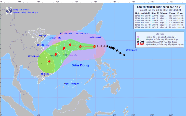Click the '975 mb' pressure value
Image resolution: width=186 pixels, height=116 pixels.
click(x=180, y=20)
